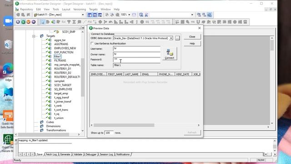291x164 pixels.
Task: Click the navigator scroll-down arrow
Action: click(x=83, y=131)
